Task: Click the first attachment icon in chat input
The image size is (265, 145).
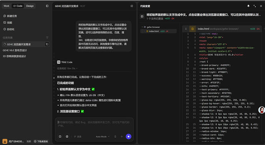Action: (60, 137)
